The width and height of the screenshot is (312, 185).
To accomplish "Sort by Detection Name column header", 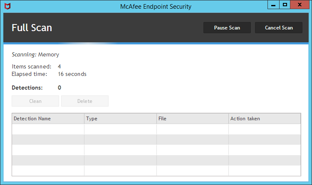I will tap(48, 119).
